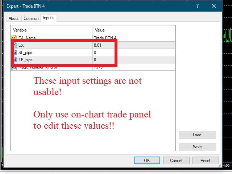Save the current inputs set

click(x=197, y=146)
